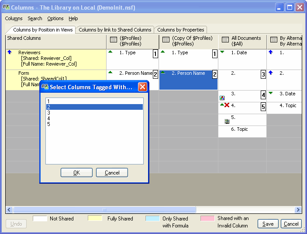Click the green sort triangle beside 1. Date
The height and width of the screenshot is (234, 307).
click(x=222, y=52)
